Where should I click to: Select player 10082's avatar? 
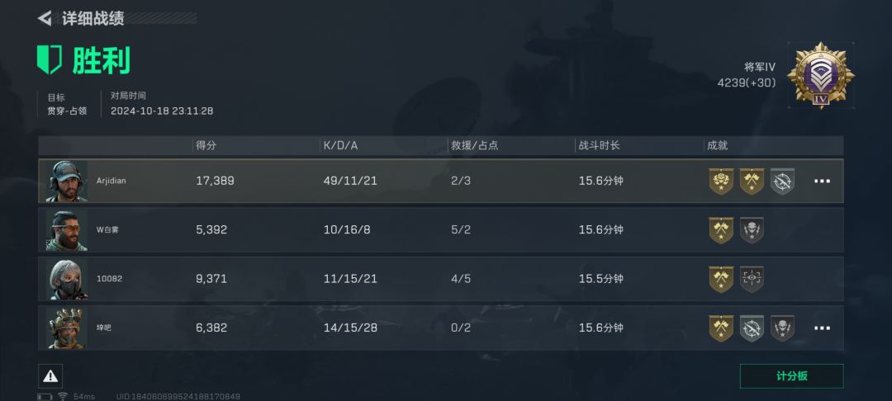[x=66, y=279]
